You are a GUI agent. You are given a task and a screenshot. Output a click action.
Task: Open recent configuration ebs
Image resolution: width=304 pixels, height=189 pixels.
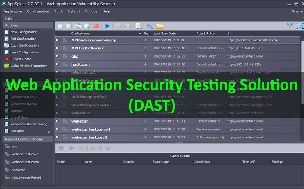point(14,146)
